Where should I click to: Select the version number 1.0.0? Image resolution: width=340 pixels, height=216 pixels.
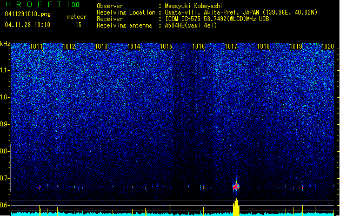point(73,4)
